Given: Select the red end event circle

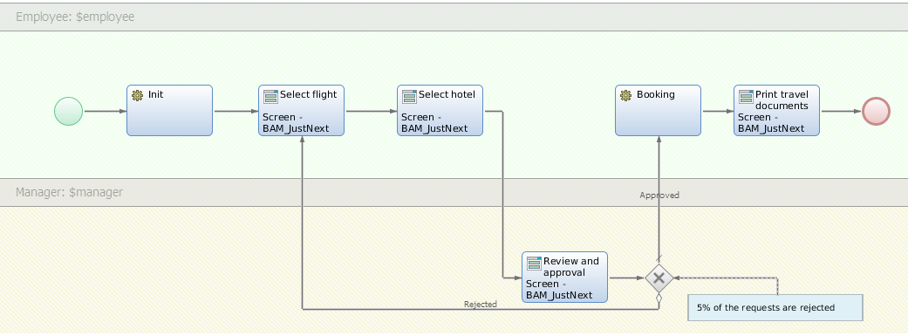Looking at the screenshot, I should [876, 111].
